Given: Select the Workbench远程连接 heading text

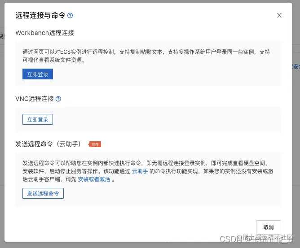Looking at the screenshot, I should pyautogui.click(x=45, y=33).
